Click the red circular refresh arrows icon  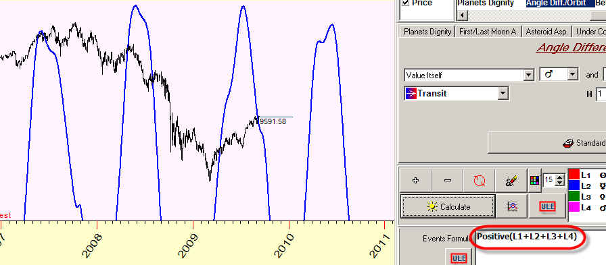coord(480,180)
